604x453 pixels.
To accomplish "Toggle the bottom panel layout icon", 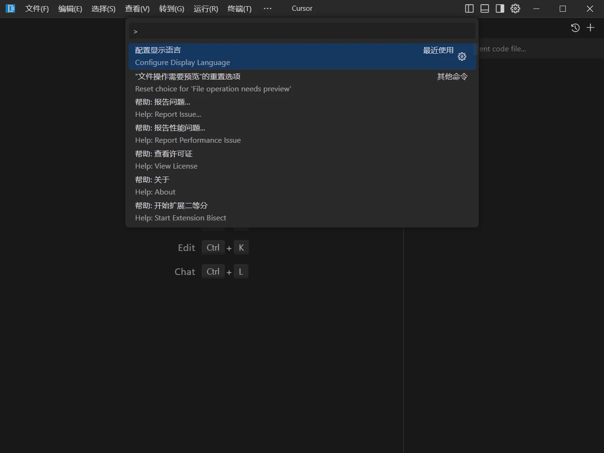I will [x=484, y=8].
